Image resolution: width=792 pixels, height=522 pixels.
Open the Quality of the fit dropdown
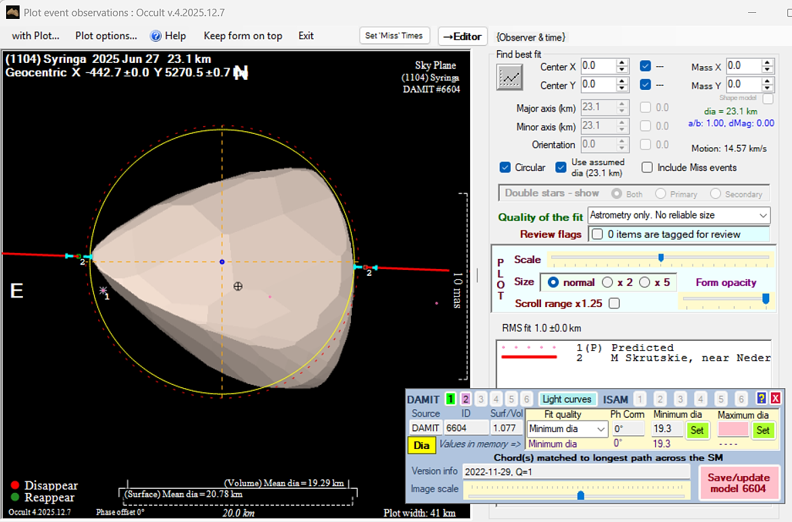(763, 215)
